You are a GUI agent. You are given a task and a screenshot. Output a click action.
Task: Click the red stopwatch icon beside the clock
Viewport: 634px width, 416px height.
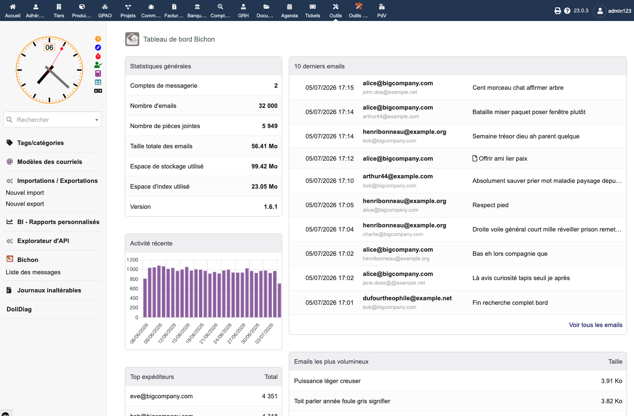[98, 56]
